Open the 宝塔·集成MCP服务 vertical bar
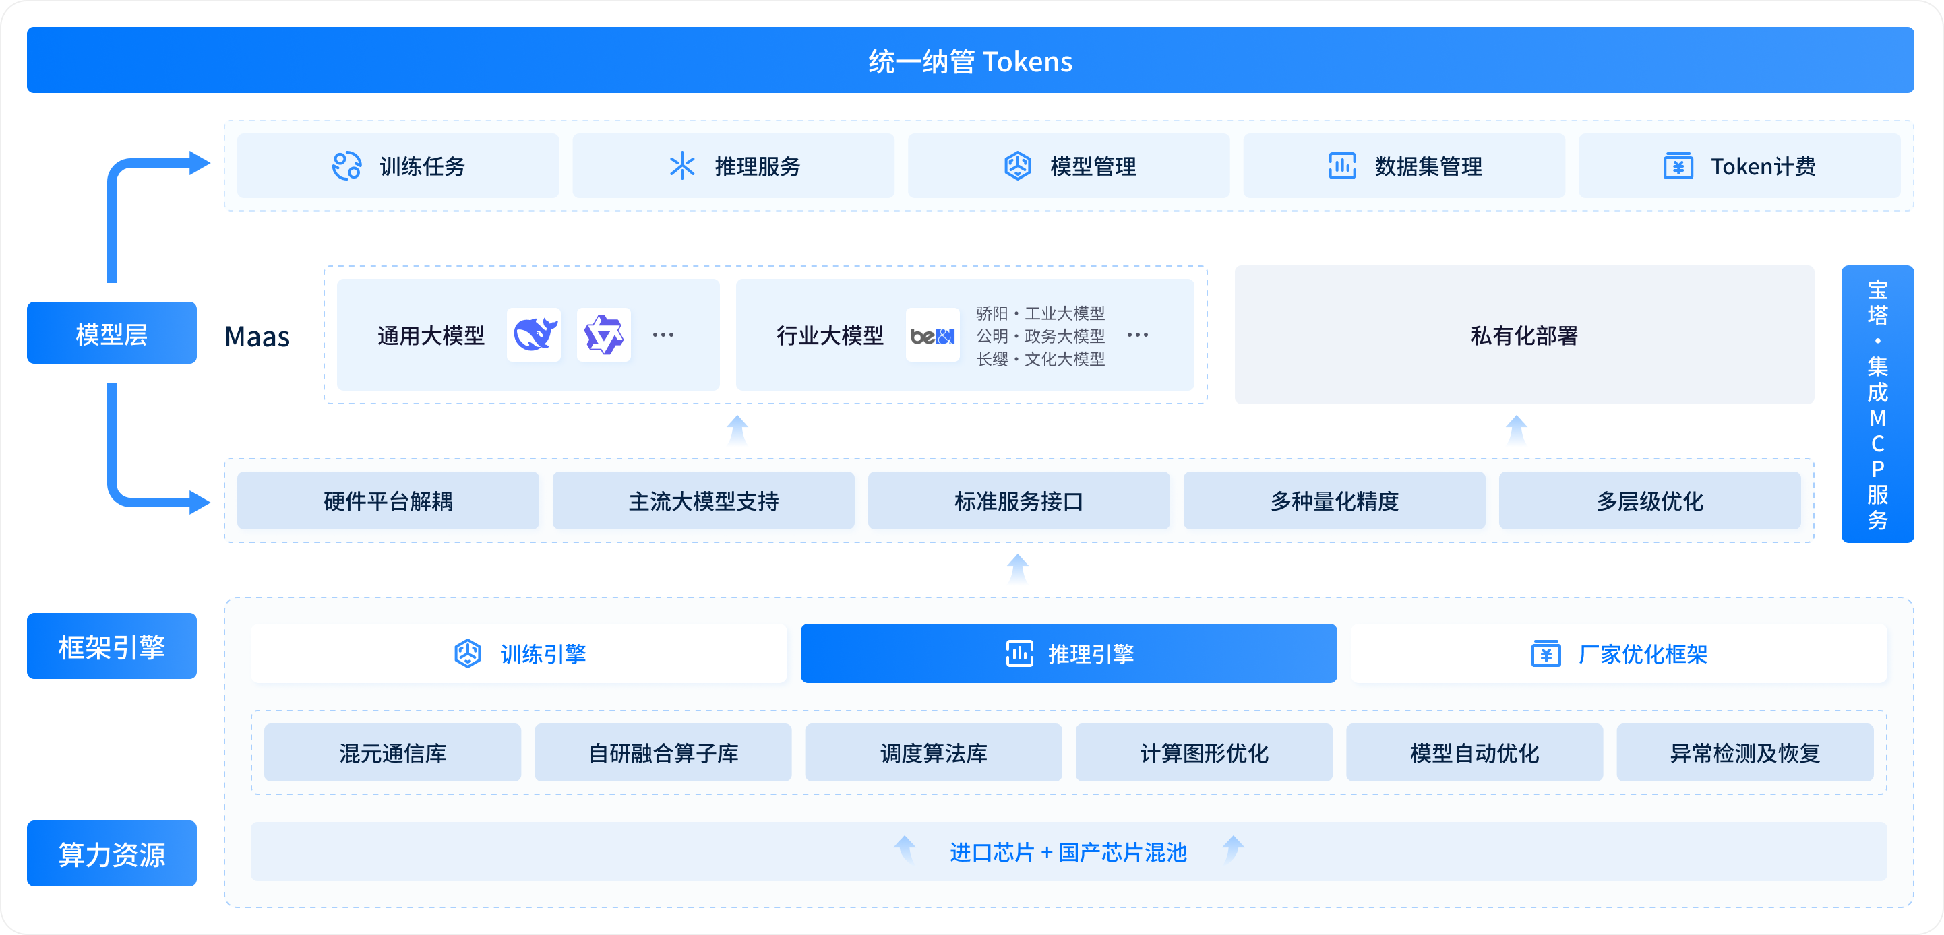The width and height of the screenshot is (1944, 935). tap(1877, 404)
